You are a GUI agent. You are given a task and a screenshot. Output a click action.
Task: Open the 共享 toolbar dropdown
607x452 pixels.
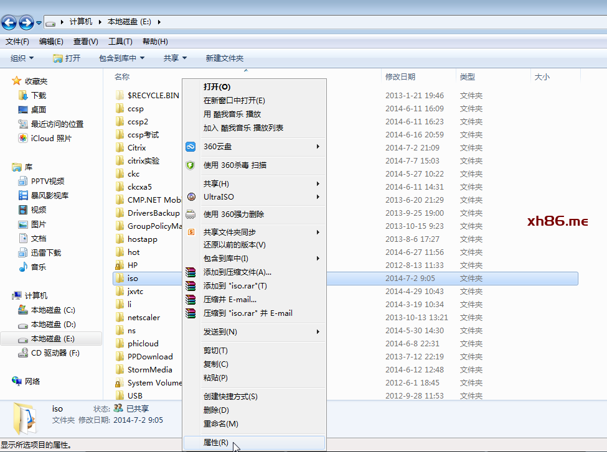coord(175,58)
